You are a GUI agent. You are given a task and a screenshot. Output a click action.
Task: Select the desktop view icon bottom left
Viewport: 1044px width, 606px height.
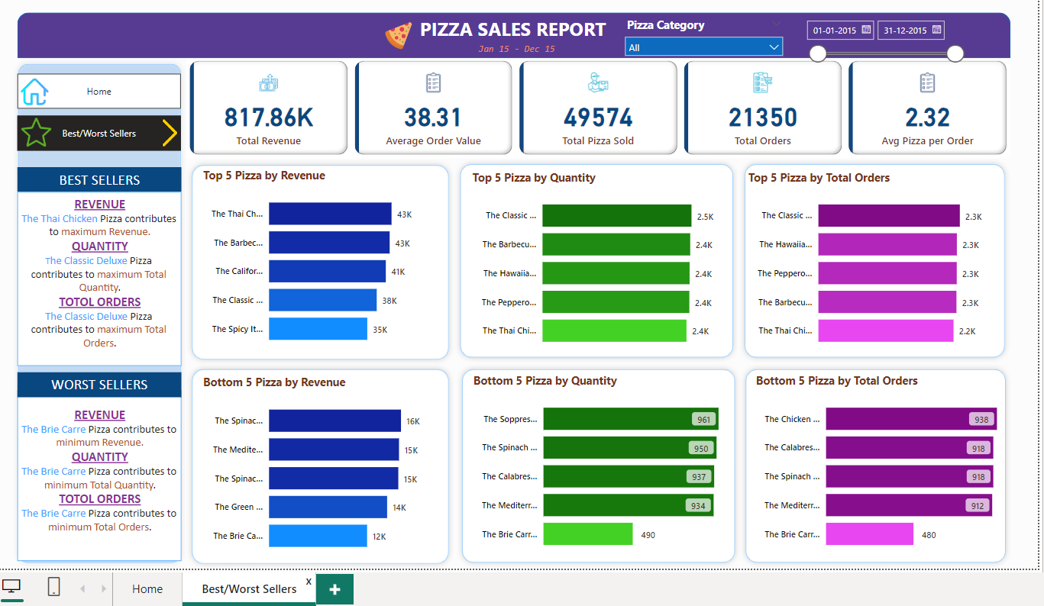11,586
